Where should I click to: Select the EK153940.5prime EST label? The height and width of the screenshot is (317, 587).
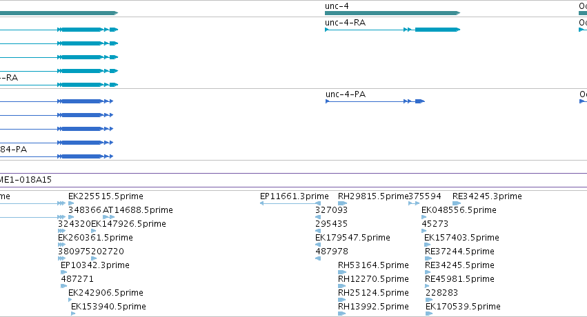[x=108, y=307]
